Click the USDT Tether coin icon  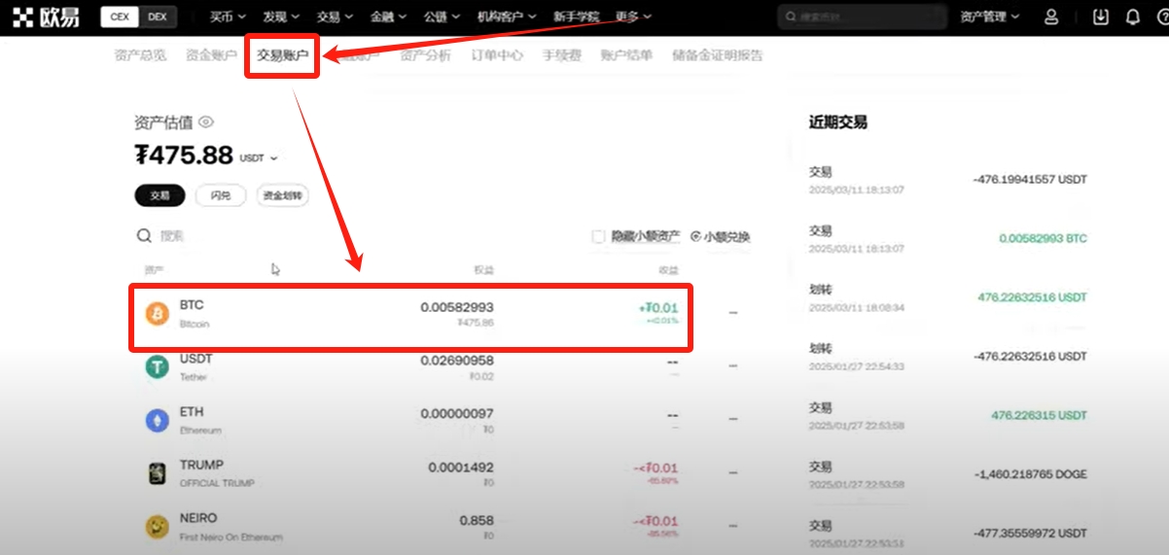click(x=157, y=366)
